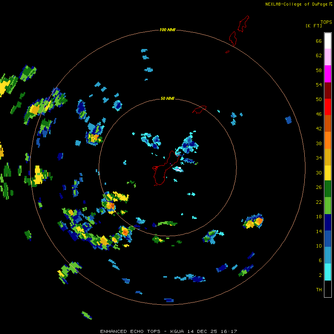This screenshot has width=334, height=334.
Task: Select the cyan legend color block
Action: pos(328,272)
